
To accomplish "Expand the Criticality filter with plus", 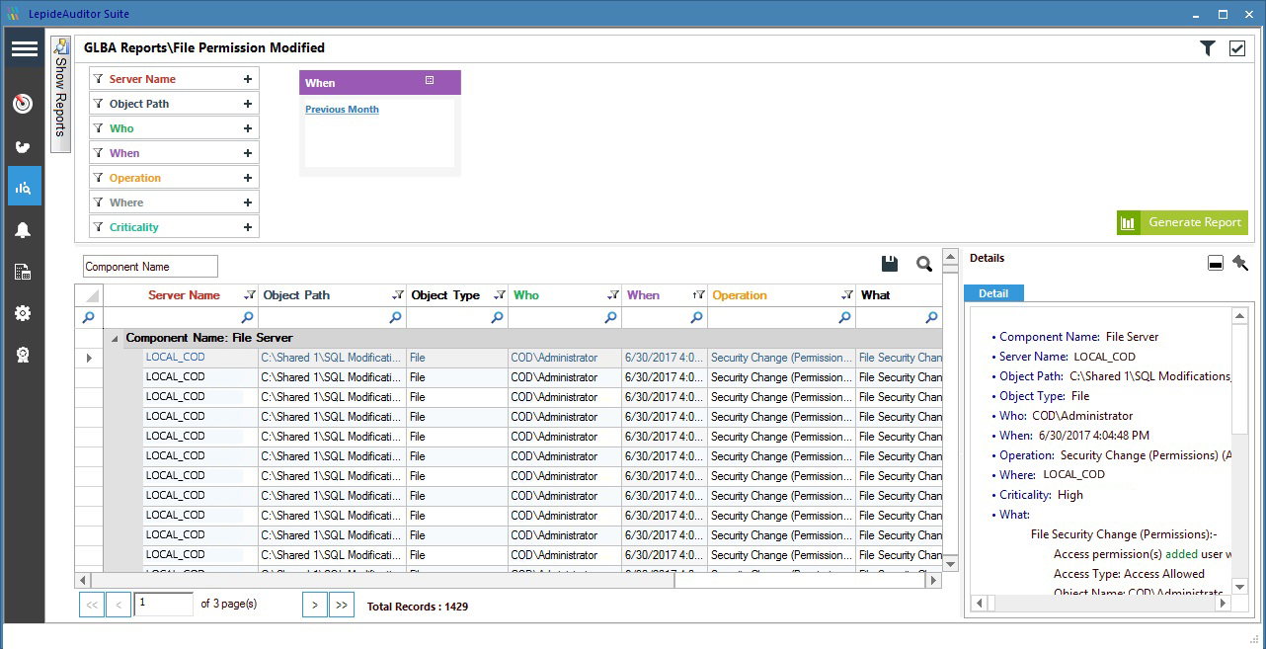I will pos(248,227).
